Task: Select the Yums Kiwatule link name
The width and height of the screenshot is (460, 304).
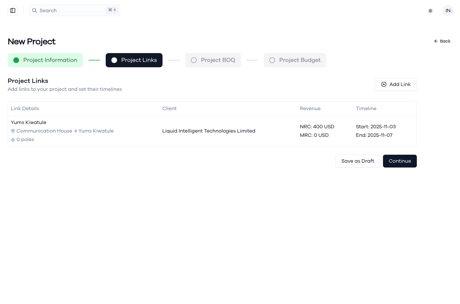Action: coord(28,122)
